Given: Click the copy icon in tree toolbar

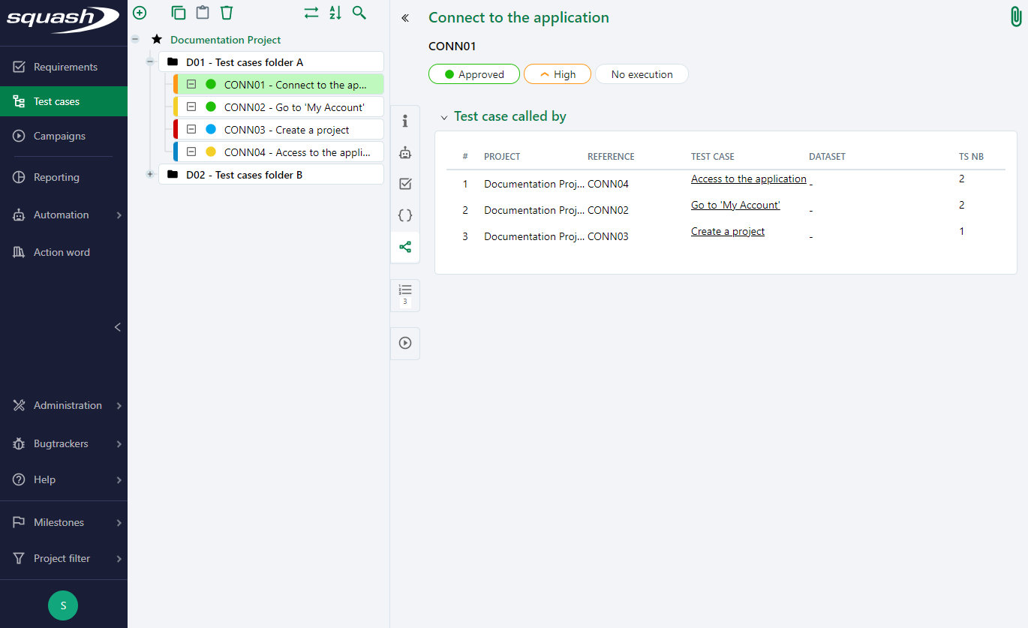Looking at the screenshot, I should pos(179,13).
